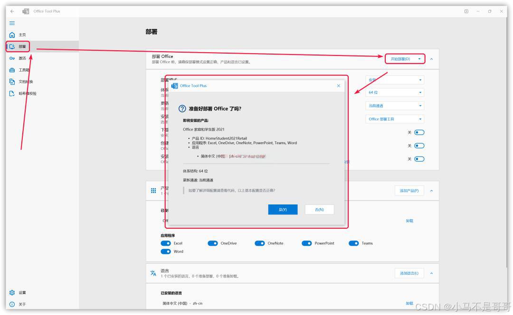Cancel deployment with 否(N) button

[319, 210]
